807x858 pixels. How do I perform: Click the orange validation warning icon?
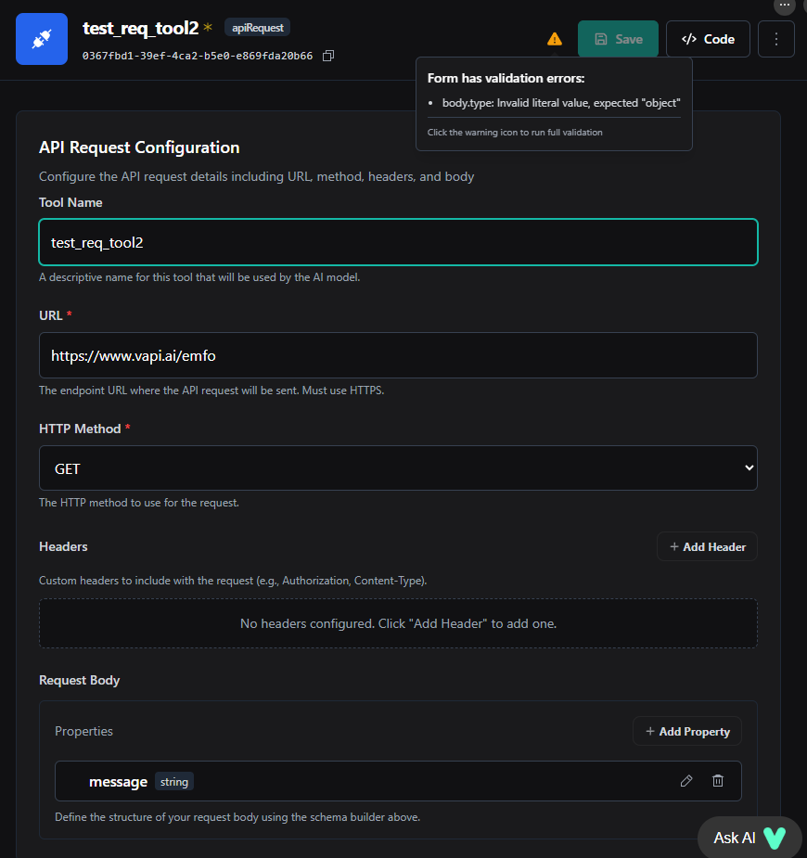(555, 39)
